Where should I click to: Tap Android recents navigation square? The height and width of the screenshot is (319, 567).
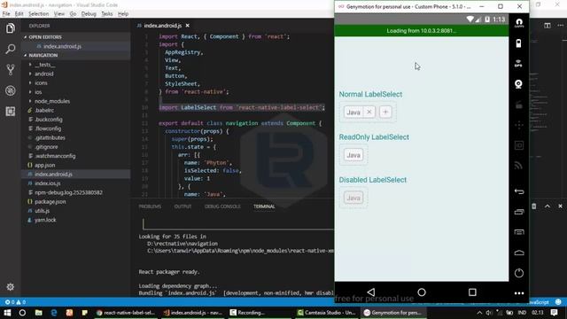click(472, 292)
